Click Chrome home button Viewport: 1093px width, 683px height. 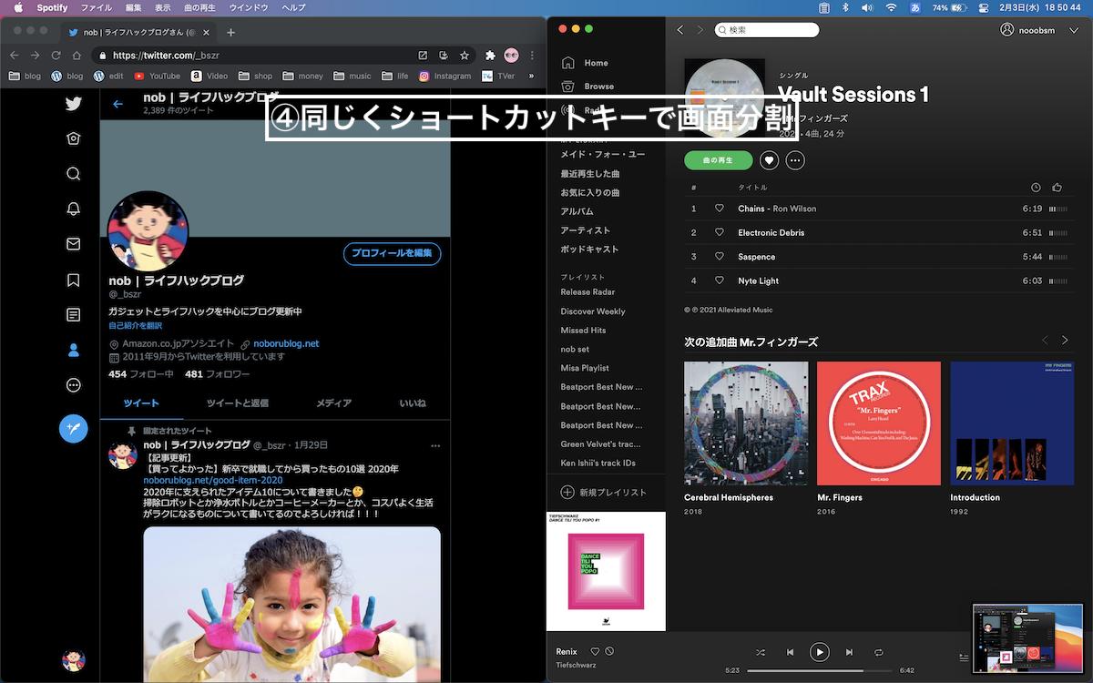(x=75, y=55)
